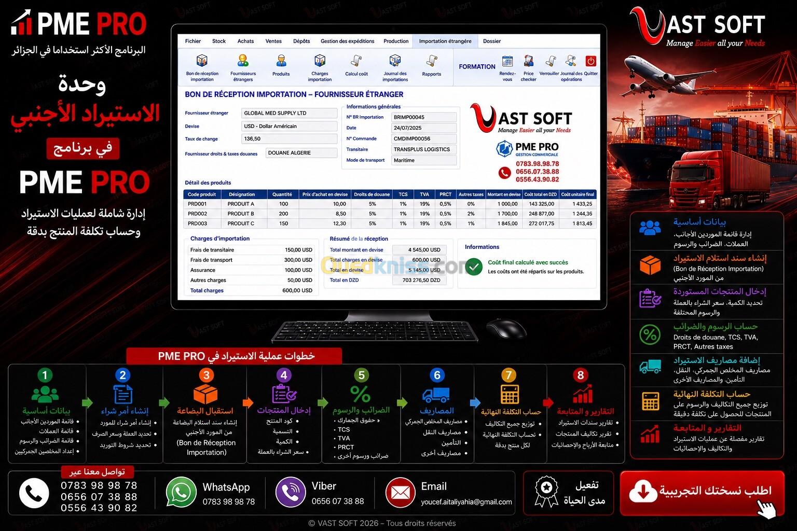
Task: Open Journal des importations icon
Action: 395,61
